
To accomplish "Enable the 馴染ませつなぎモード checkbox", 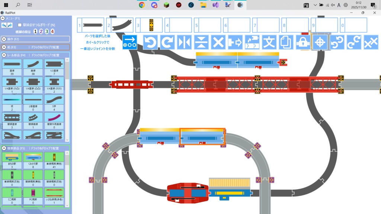I will [20, 25].
